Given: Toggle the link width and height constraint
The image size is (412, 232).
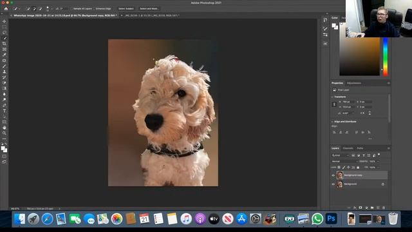Looking at the screenshot, I should pyautogui.click(x=334, y=104).
